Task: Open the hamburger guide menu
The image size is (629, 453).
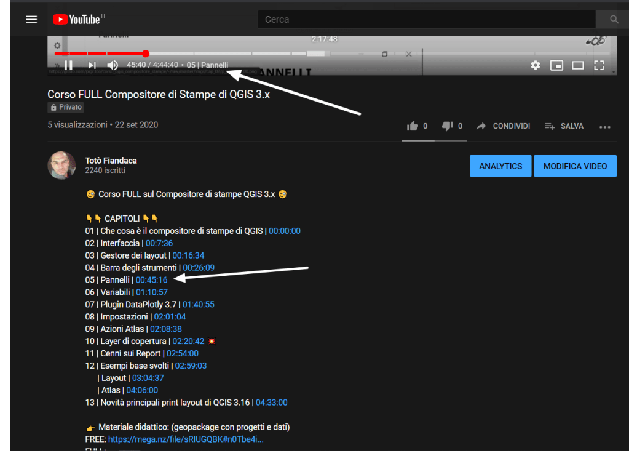Action: [x=31, y=19]
